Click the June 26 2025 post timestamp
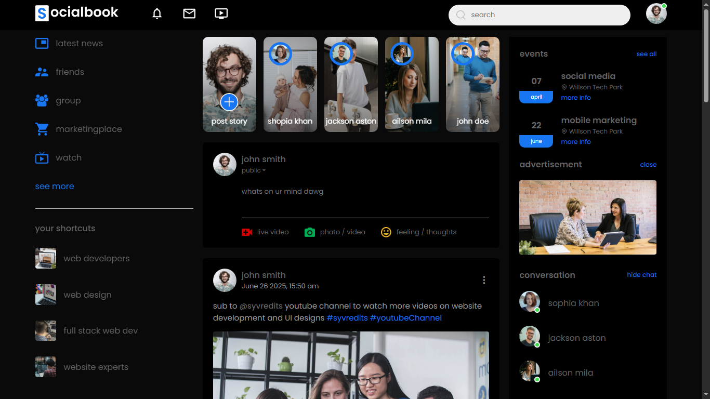The height and width of the screenshot is (399, 710). coord(280,286)
